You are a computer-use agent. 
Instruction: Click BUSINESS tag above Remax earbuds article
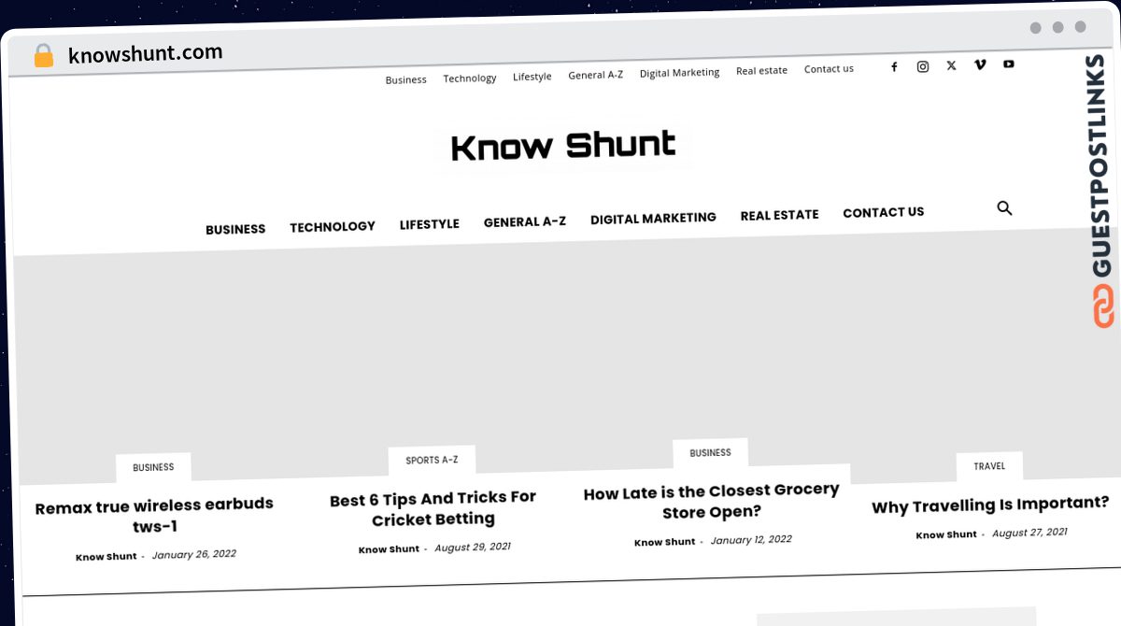[x=153, y=467]
